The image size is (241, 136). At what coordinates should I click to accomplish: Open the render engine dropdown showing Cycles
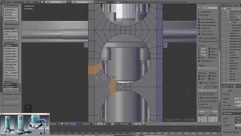coord(105,2)
